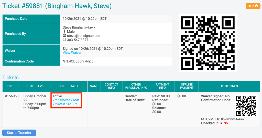Select the Ticket ID column header
Viewport: 262px width, 138px height.
point(12,86)
